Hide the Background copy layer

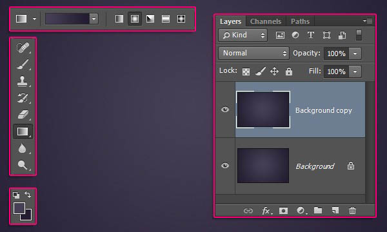pyautogui.click(x=225, y=110)
